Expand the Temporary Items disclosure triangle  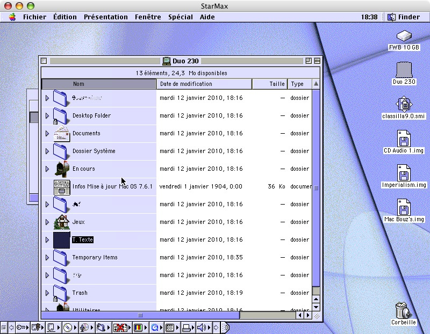pos(47,257)
